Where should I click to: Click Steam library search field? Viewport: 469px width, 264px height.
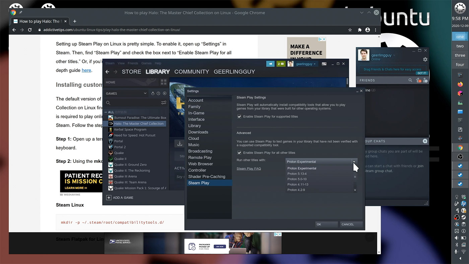[136, 103]
